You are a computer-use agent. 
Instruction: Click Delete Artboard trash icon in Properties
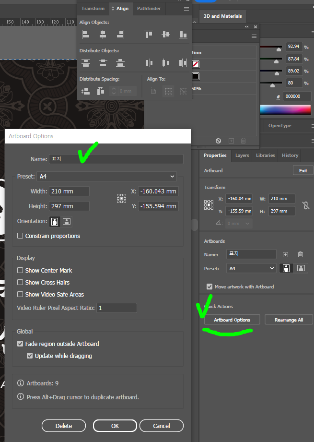click(x=300, y=254)
